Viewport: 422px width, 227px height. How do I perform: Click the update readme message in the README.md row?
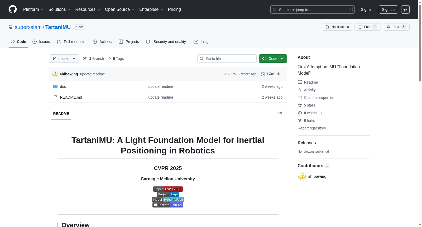tap(161, 97)
